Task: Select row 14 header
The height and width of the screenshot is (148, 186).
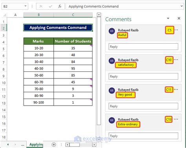Action: click(4, 110)
